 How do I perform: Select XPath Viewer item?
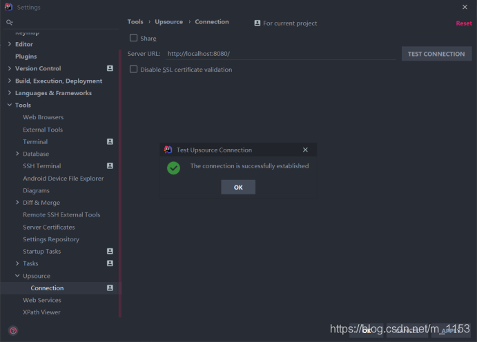pos(41,312)
